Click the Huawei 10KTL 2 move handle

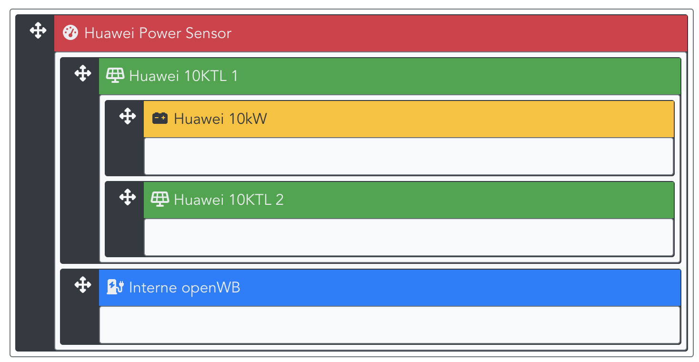tap(128, 197)
